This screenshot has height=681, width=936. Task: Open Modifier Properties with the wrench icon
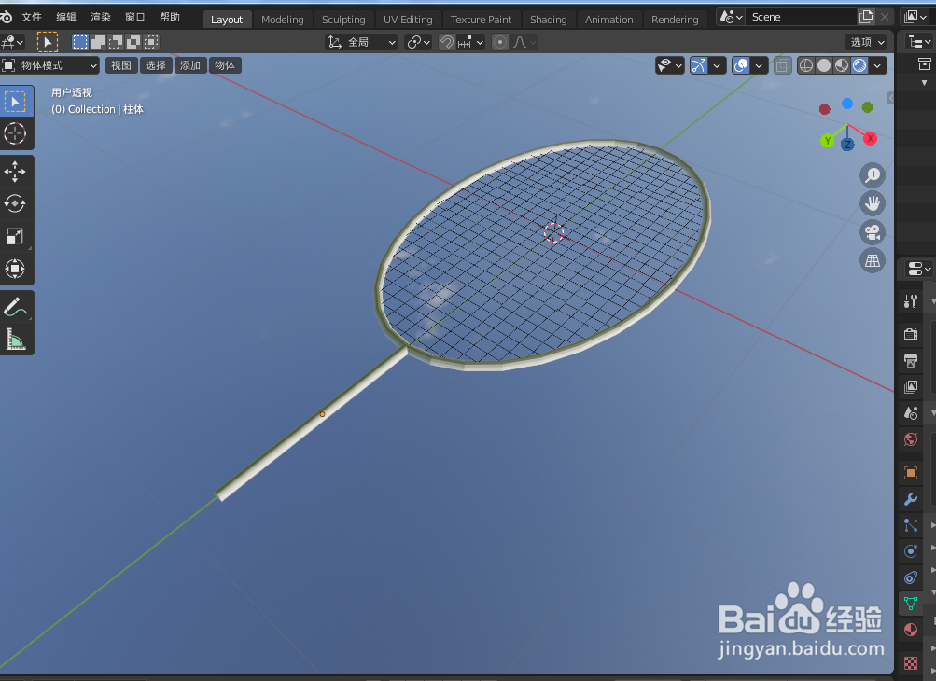[910, 499]
